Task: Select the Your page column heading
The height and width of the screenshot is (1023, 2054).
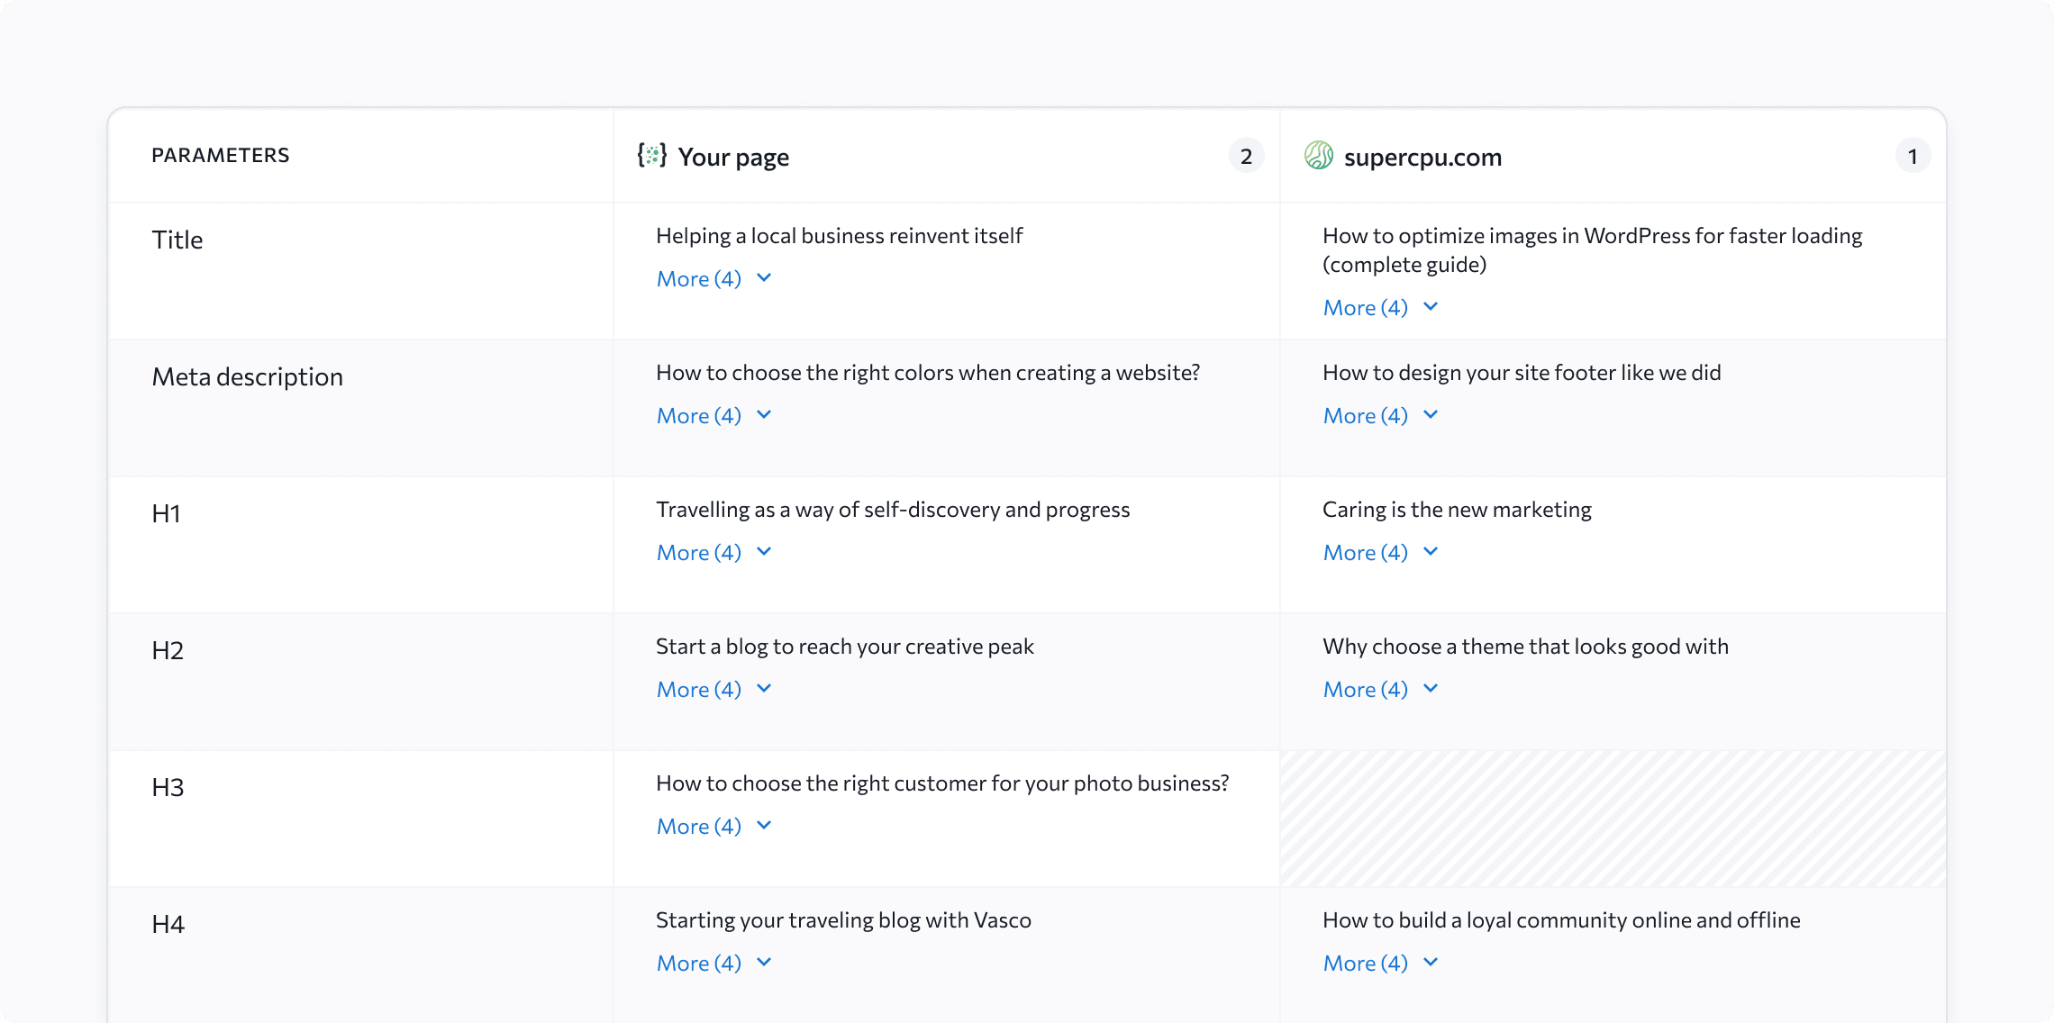Action: tap(733, 157)
